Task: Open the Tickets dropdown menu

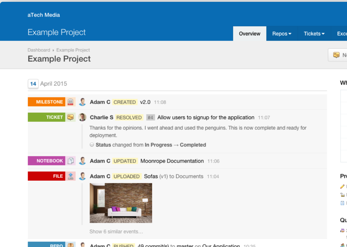Action: coord(314,34)
